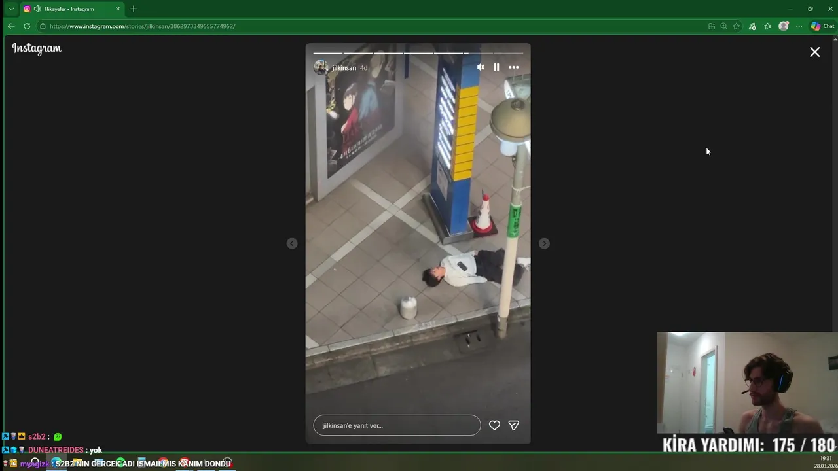Viewport: 838px width, 471px height.
Task: Open the browser media control icon
Action: [x=752, y=26]
